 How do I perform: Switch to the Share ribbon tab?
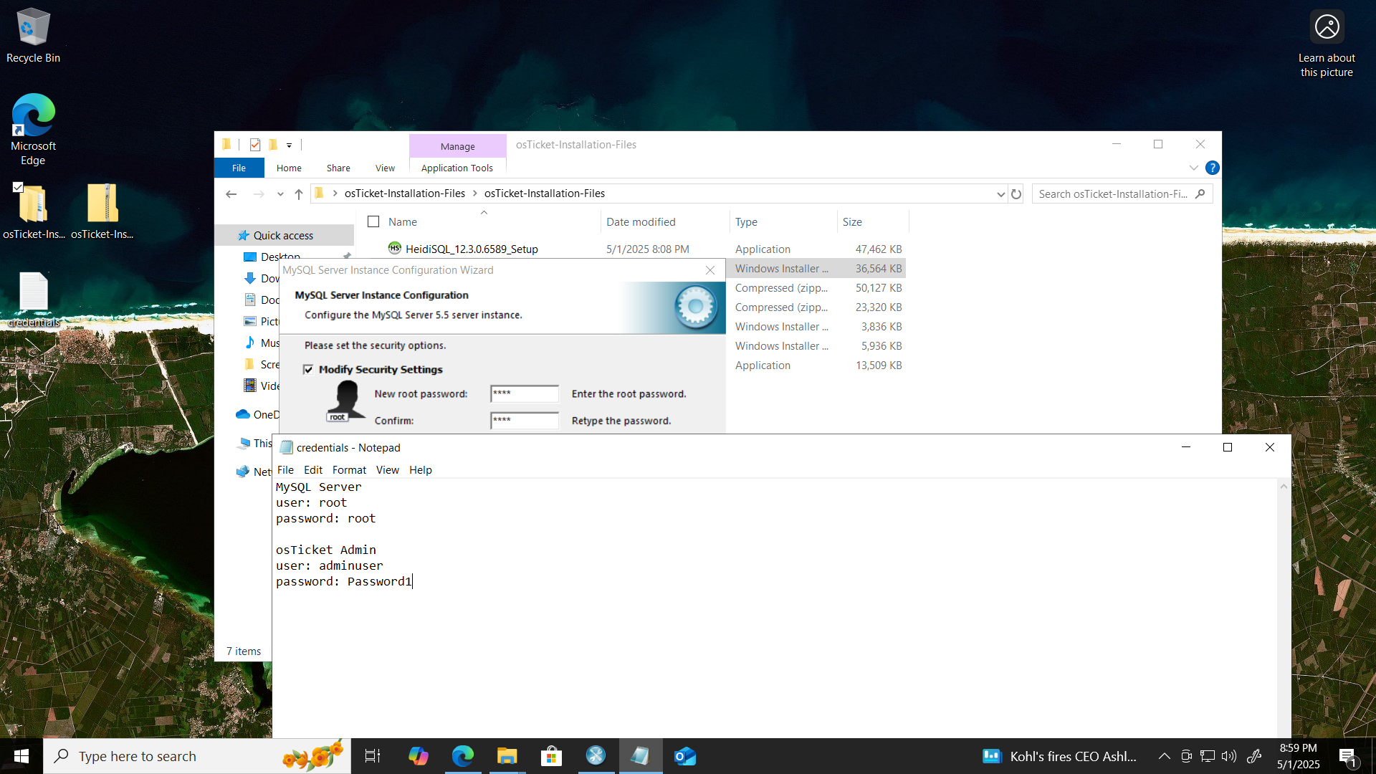pos(338,168)
